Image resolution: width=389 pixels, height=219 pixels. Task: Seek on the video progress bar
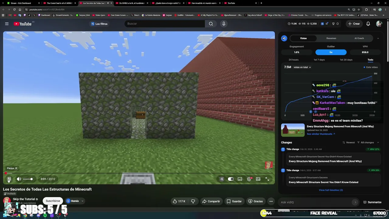pos(139,173)
